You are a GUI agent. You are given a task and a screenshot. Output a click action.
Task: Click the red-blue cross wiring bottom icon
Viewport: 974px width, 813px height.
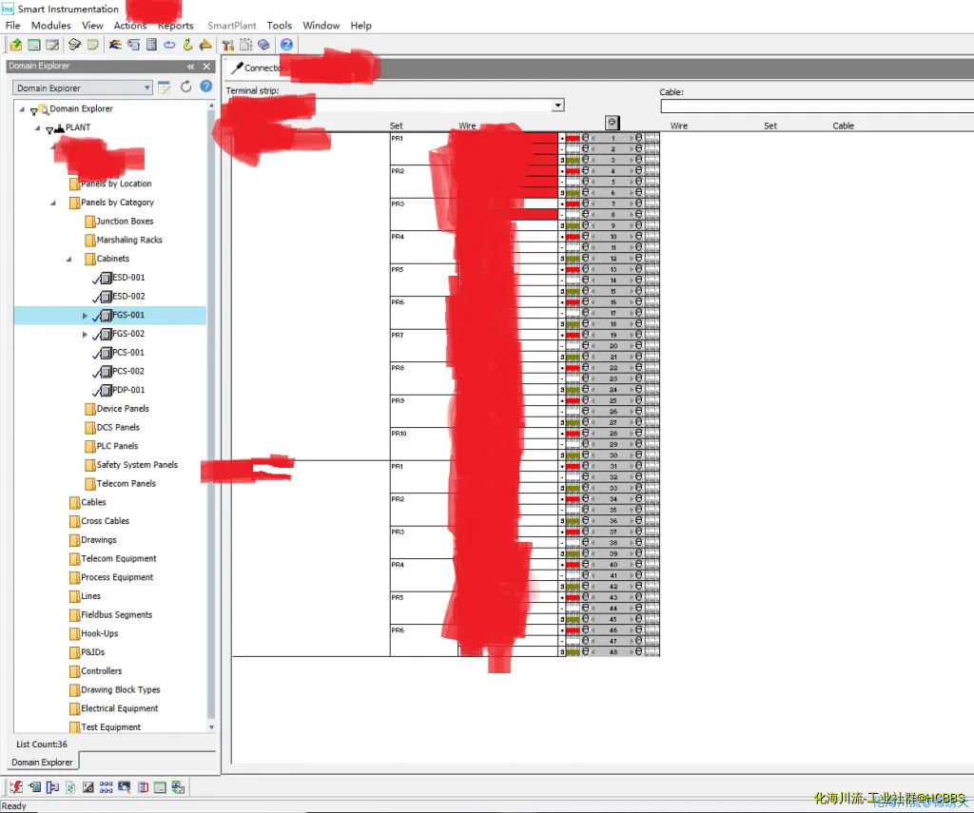point(143,787)
